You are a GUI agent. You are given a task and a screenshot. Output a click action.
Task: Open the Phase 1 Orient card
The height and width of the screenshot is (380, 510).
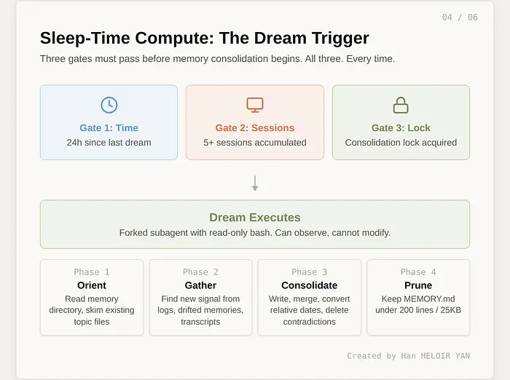click(92, 297)
